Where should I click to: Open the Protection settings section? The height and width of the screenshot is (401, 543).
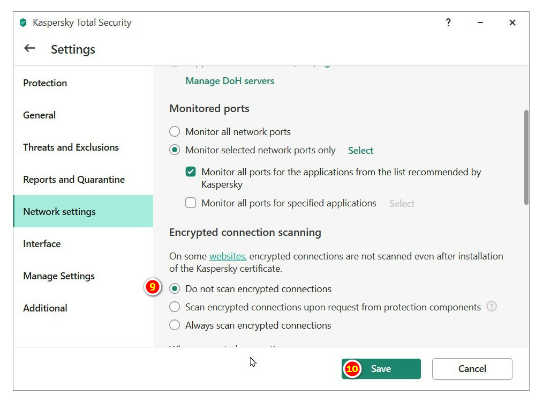[x=83, y=83]
